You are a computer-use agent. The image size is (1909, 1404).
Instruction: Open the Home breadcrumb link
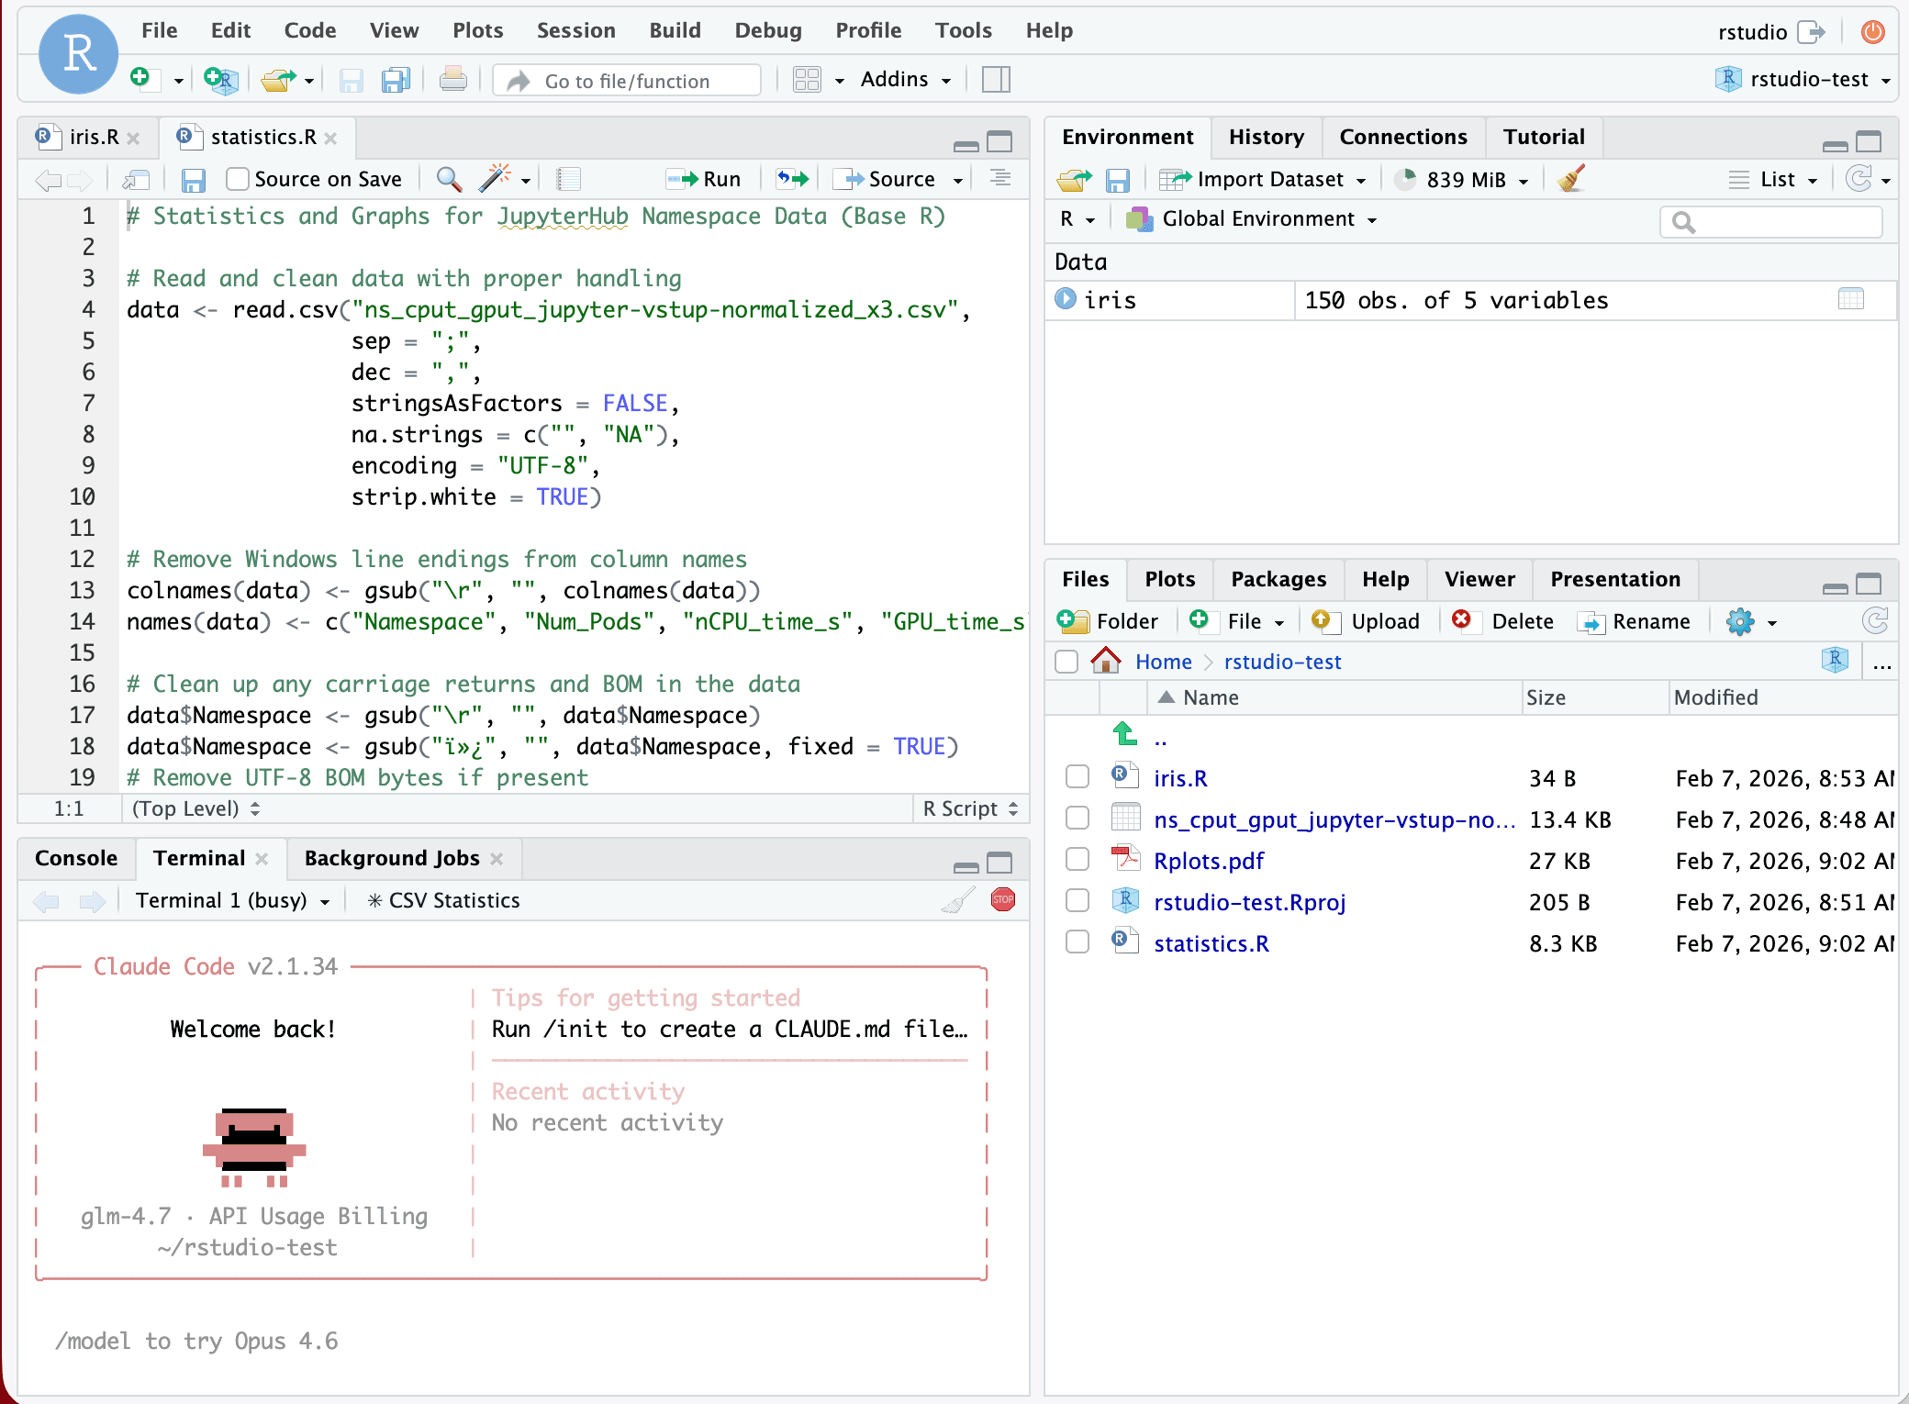(x=1162, y=661)
